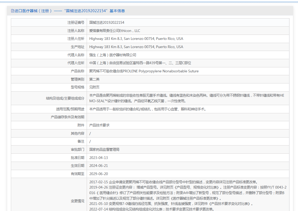This screenshot has width=298, height=211.
Task: Select the composition description starting 本产品是由聚丙烯制成
Action: coord(187,98)
